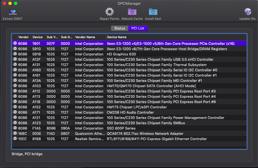Click the Sub V... column header
The image size is (258, 168).
pos(52,37)
